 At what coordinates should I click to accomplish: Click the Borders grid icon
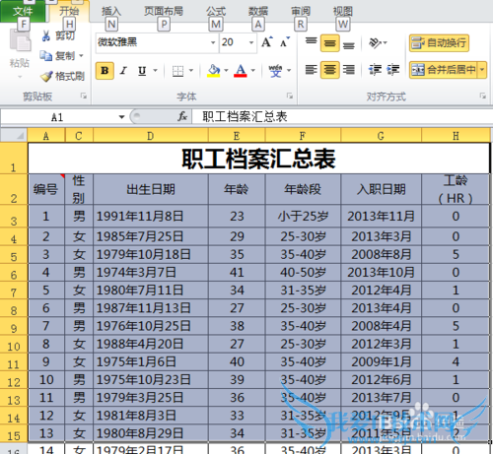(177, 71)
